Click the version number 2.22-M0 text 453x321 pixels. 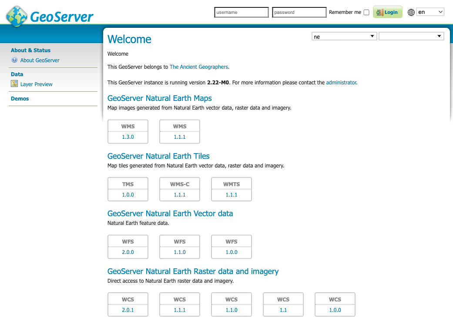click(x=218, y=83)
